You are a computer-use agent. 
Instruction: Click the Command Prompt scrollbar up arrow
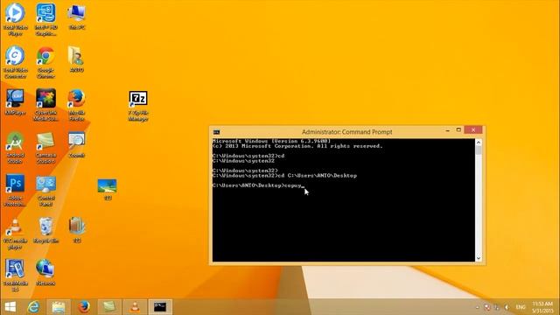[x=479, y=142]
